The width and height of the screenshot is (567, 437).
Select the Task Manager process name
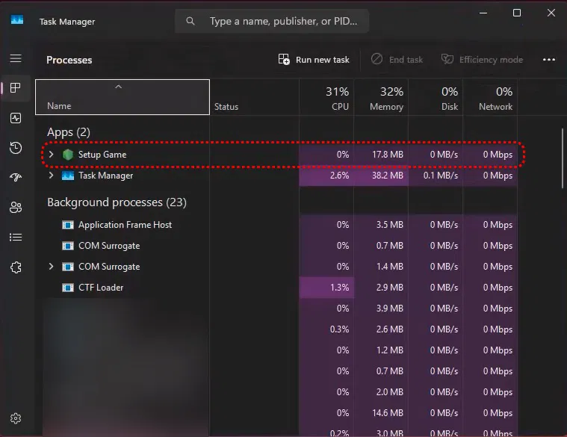coord(105,176)
